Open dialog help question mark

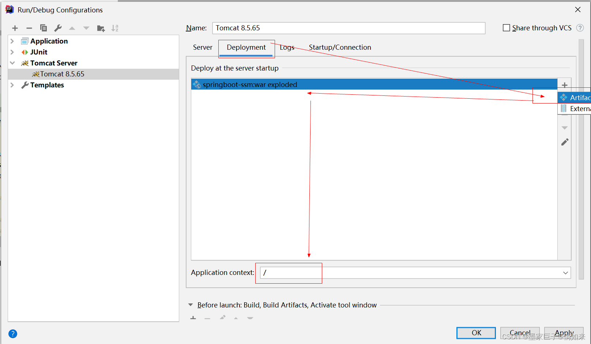pos(13,333)
